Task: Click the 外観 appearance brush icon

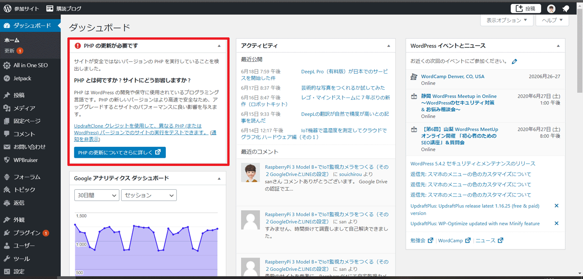Action: (x=7, y=220)
